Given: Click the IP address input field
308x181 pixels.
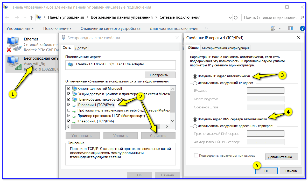Looking at the screenshot, I should click(x=265, y=90).
